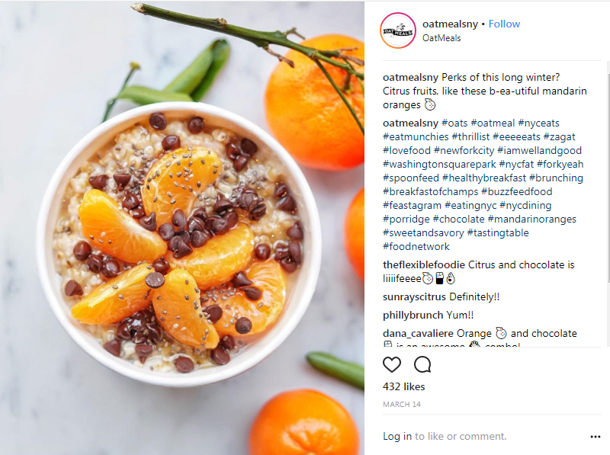Open the MARCH 14 post date
The width and height of the screenshot is (610, 455).
point(402,405)
